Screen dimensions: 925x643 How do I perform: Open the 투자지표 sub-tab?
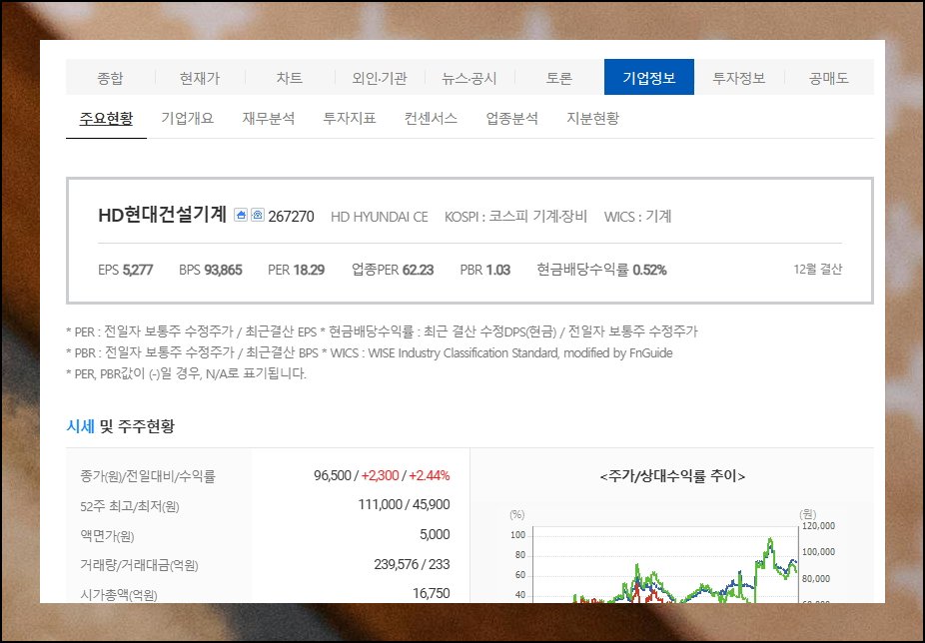[x=350, y=118]
